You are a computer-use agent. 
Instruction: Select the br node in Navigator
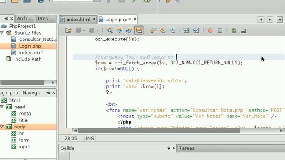pyautogui.click(x=21, y=133)
